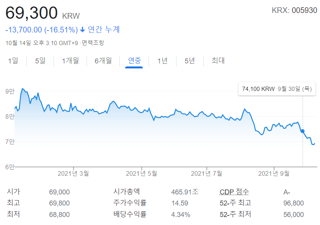Click the 8만 y-axis label
The height and width of the screenshot is (225, 320).
10,117
